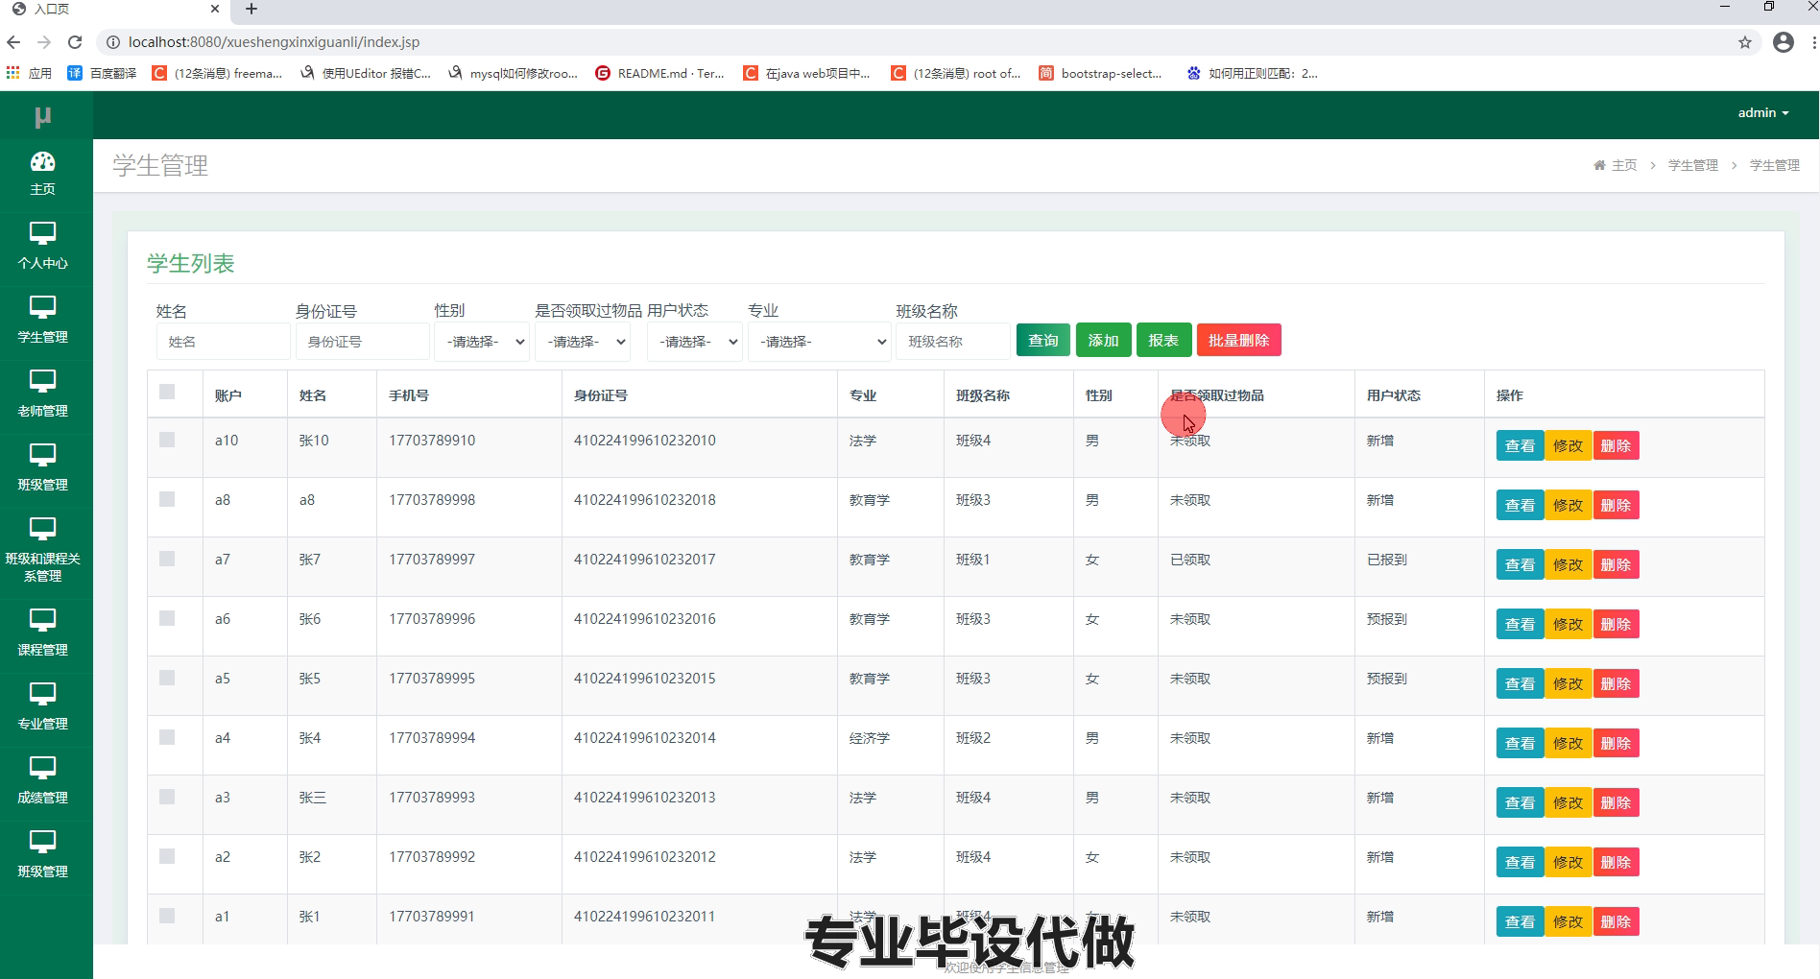Click 修改 for student a8
The image size is (1820, 979).
coord(1568,505)
